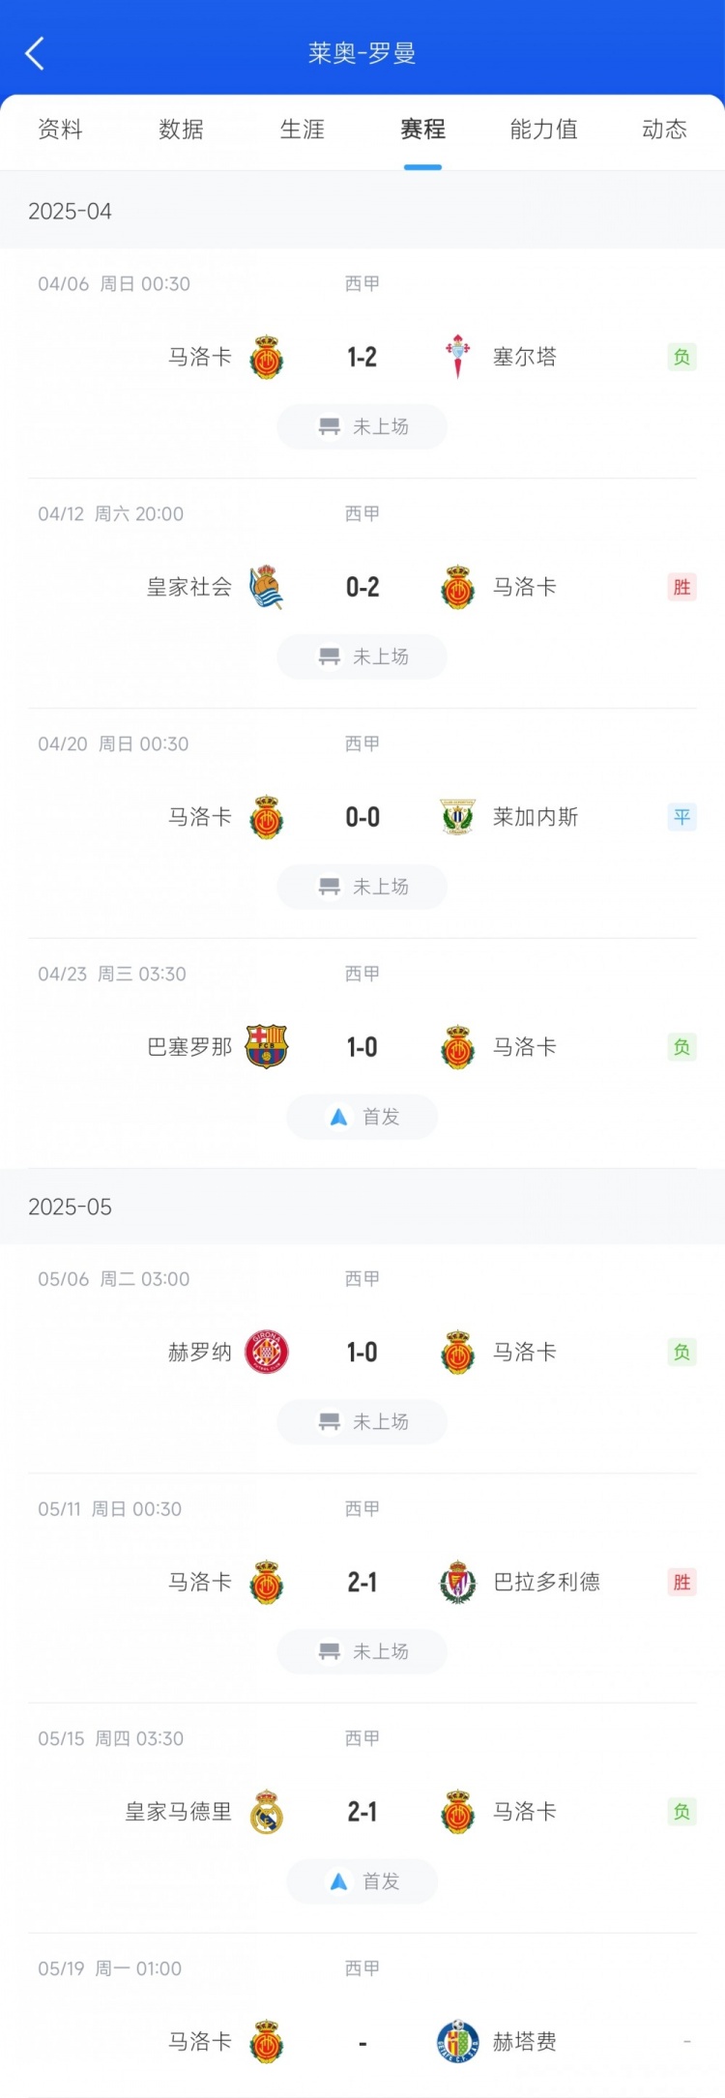Click the 皇家社会 team logo
Viewport: 725px width, 2098px height.
click(x=266, y=587)
